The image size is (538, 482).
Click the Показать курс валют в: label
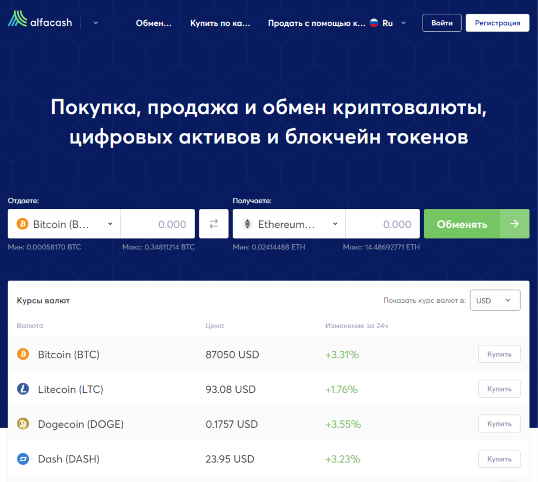pos(424,301)
